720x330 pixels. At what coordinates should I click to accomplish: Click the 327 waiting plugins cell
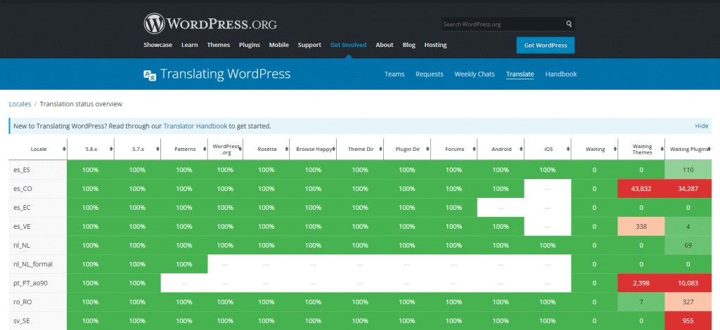(688, 302)
